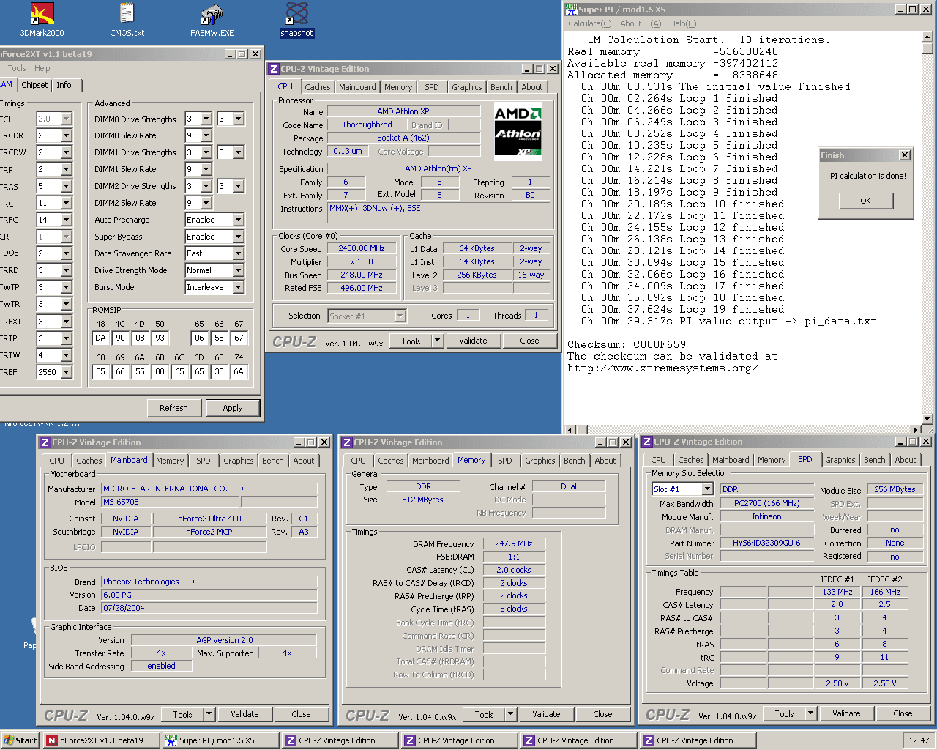Click the CPU-Z Z icon in CPU window title
This screenshot has height=750, width=937.
point(274,69)
